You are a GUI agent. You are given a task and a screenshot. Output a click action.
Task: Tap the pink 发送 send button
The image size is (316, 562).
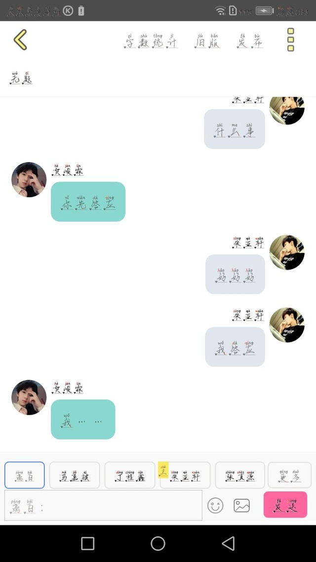[x=285, y=504]
